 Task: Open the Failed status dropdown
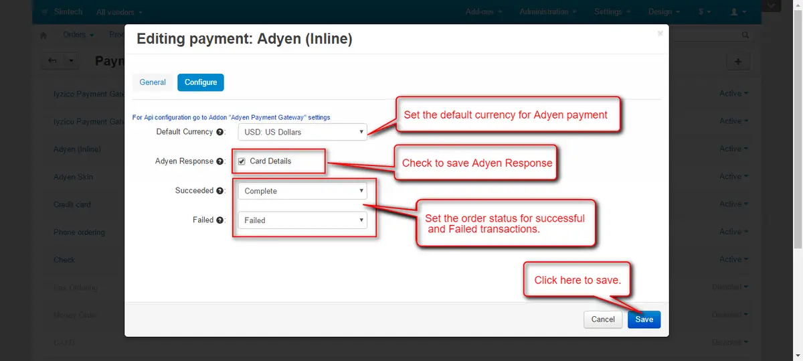point(302,220)
